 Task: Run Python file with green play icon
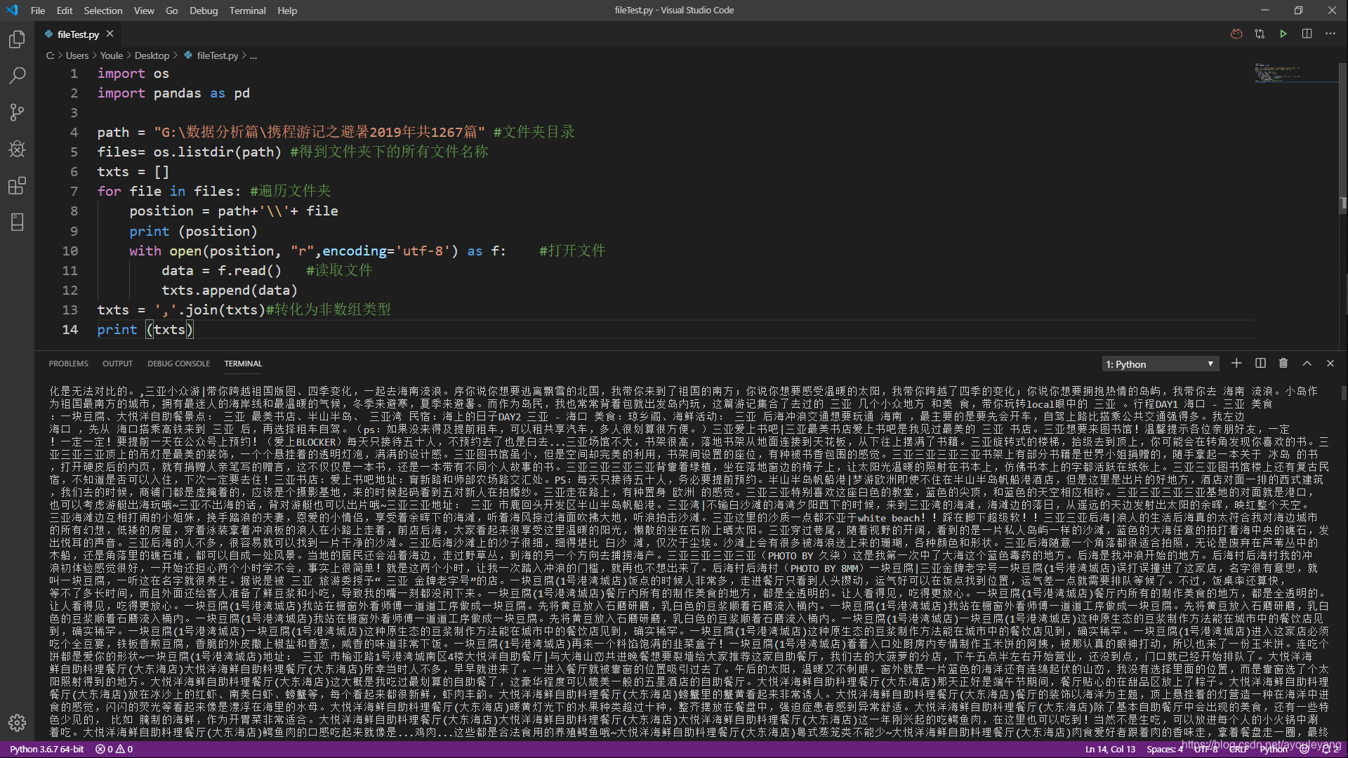[1283, 34]
